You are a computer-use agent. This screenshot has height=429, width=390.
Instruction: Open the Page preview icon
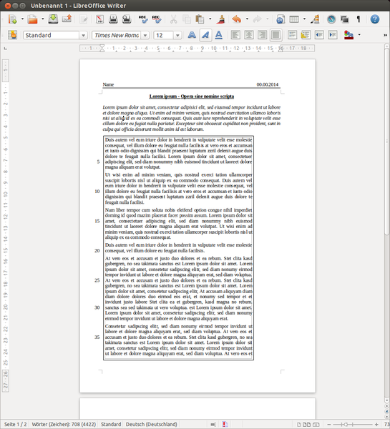pyautogui.click(x=127, y=19)
